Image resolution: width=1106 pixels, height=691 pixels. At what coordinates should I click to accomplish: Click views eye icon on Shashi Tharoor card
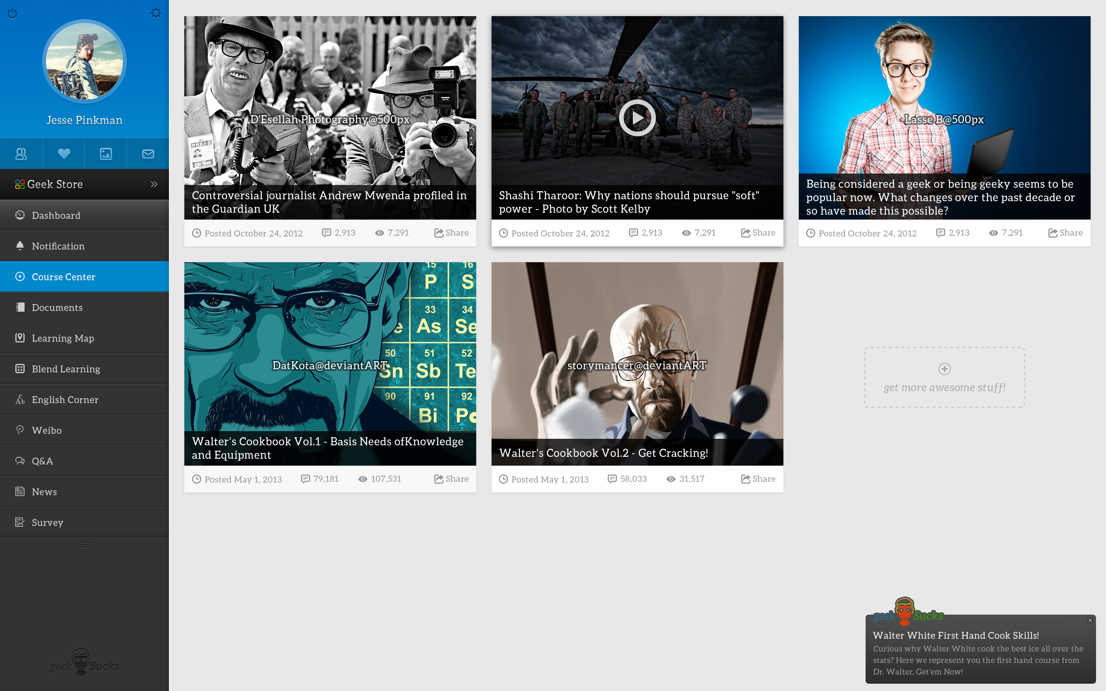pyautogui.click(x=686, y=233)
